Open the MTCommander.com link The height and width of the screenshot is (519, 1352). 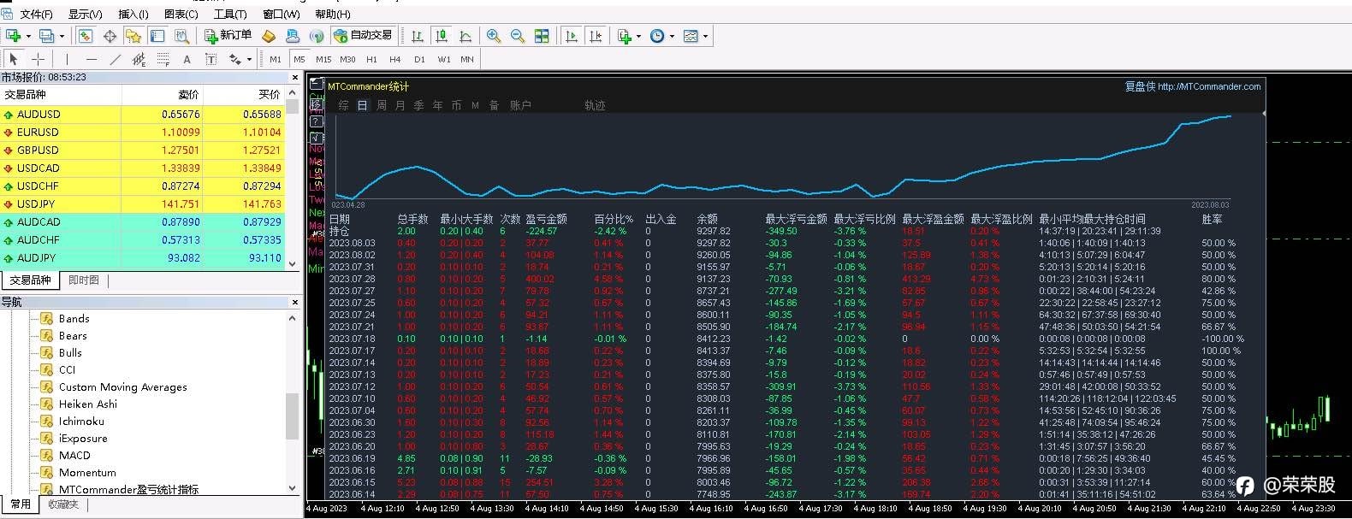[1209, 86]
